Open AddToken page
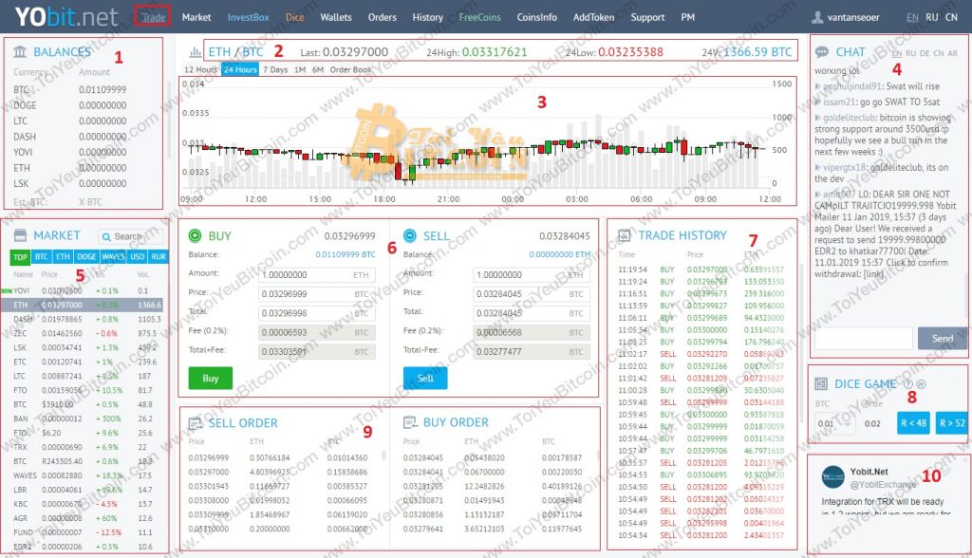The image size is (972, 558). click(593, 17)
